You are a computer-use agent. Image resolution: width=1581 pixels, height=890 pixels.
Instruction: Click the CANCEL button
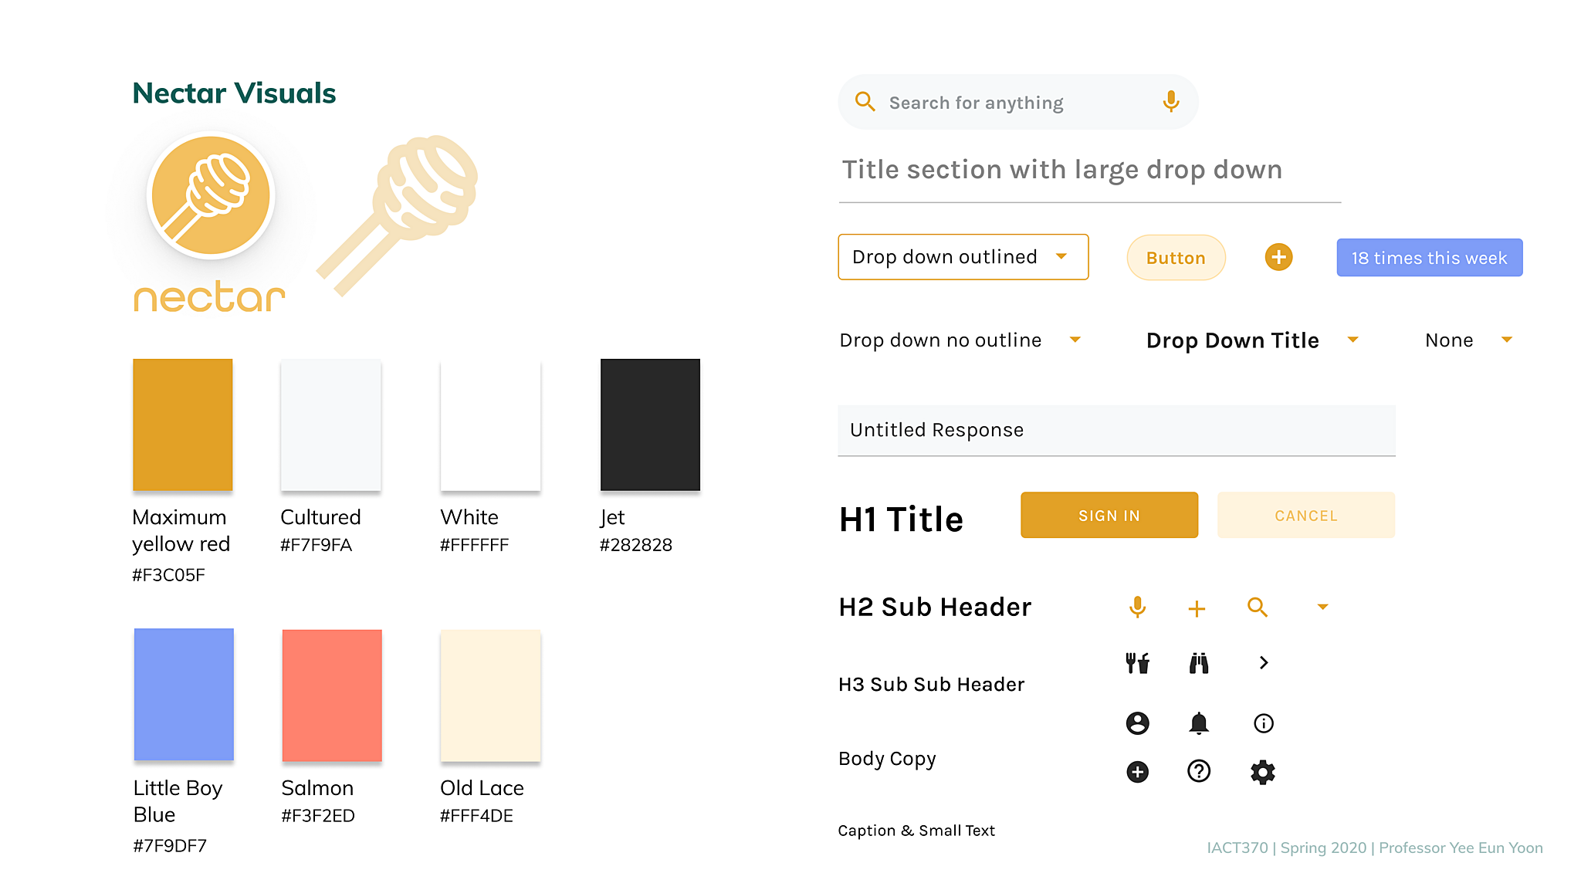(1305, 515)
